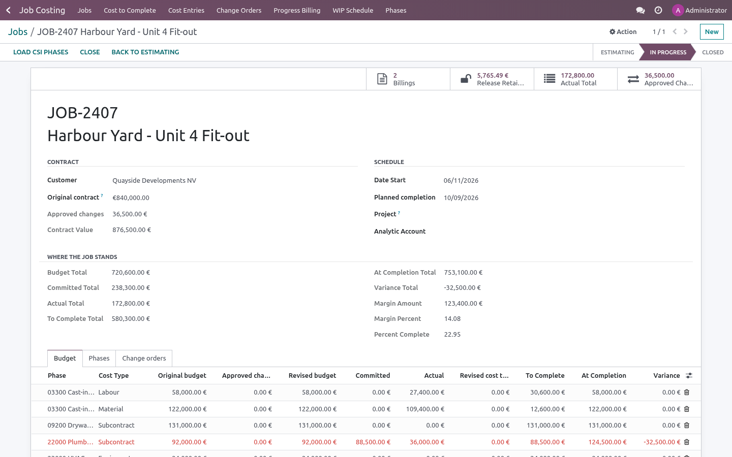Select the Budget tab
Image resolution: width=732 pixels, height=457 pixels.
pyautogui.click(x=65, y=358)
